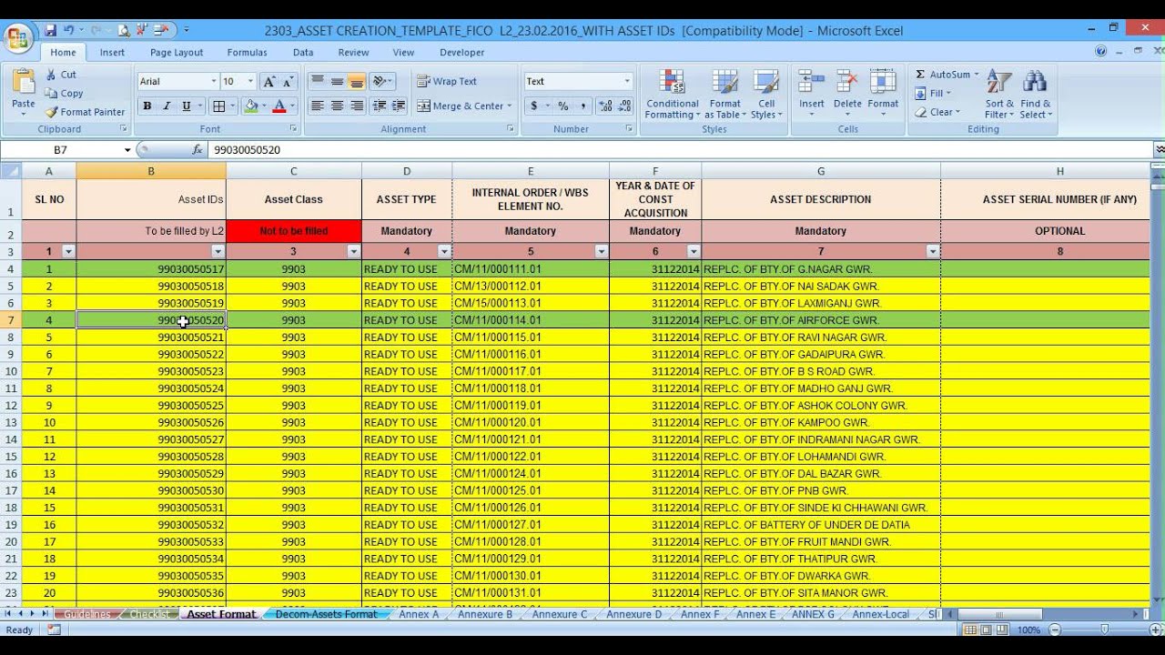Image resolution: width=1165 pixels, height=655 pixels.
Task: Center text horizontally in cell
Action: click(x=337, y=106)
